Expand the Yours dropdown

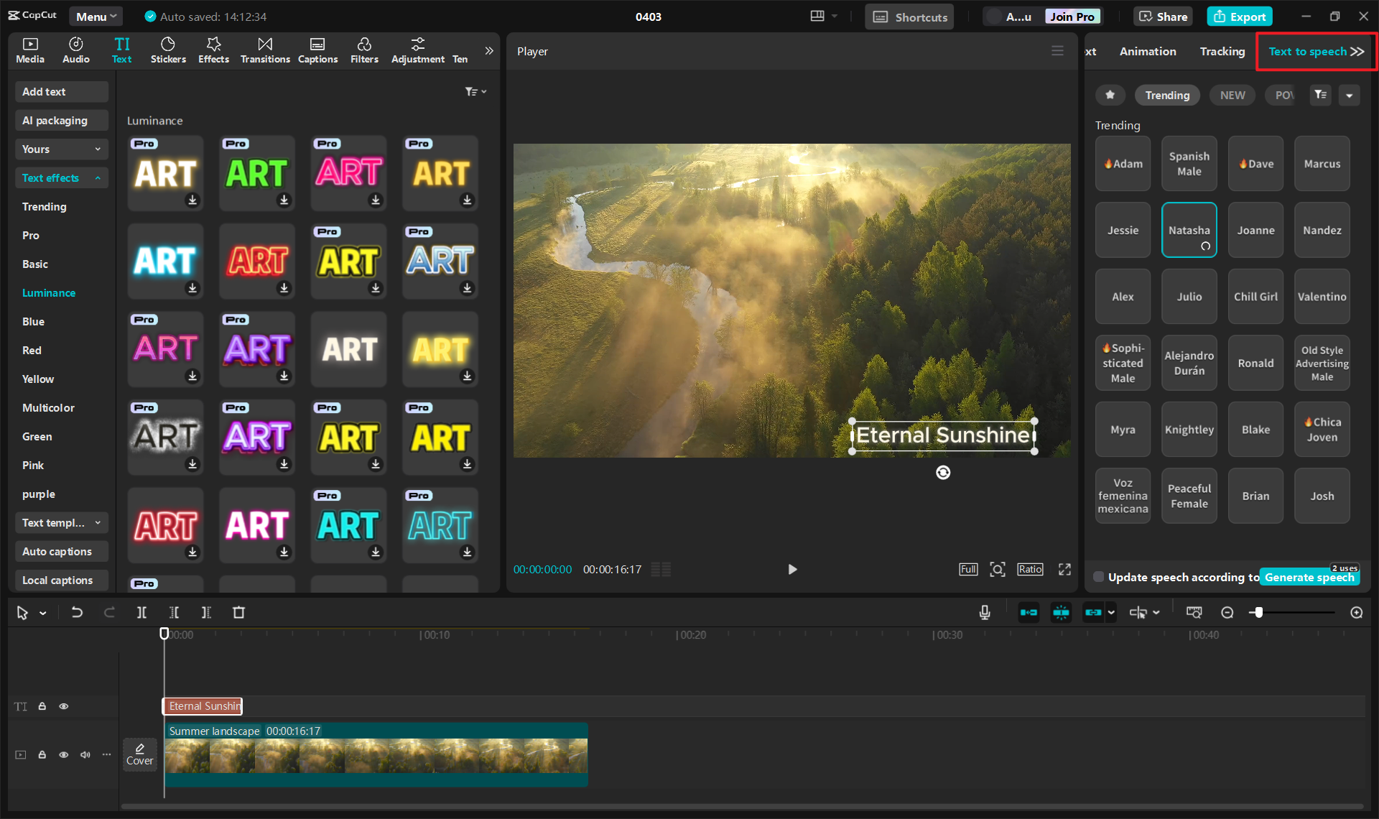[61, 149]
